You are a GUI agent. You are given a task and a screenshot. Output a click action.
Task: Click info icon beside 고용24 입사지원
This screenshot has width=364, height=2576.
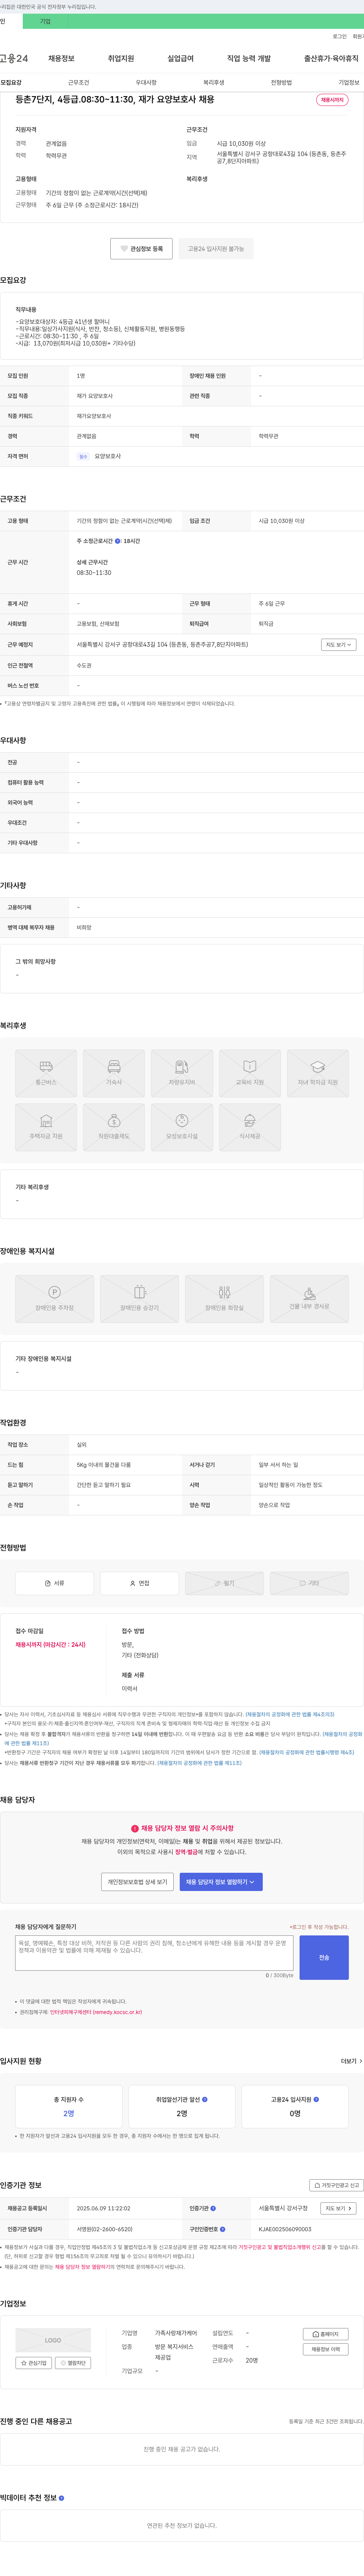tap(316, 2099)
